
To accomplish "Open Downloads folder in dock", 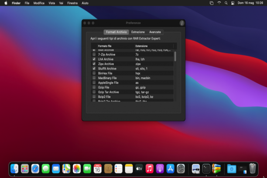I will (232, 169).
